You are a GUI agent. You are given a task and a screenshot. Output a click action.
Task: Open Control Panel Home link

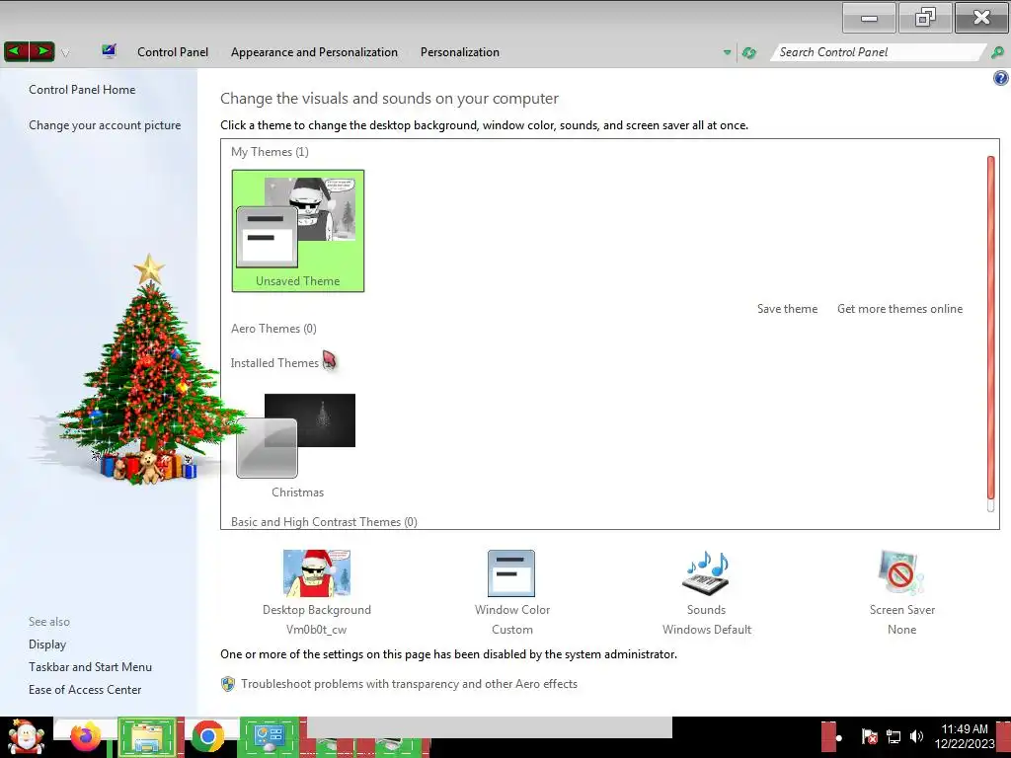82,90
